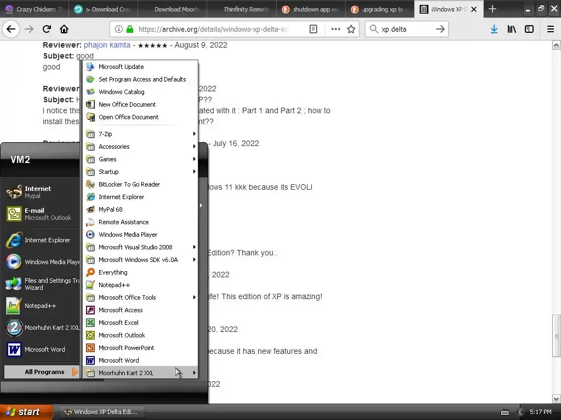The image size is (561, 420).
Task: Open Windows Media Player from start panel
Action: [42, 262]
